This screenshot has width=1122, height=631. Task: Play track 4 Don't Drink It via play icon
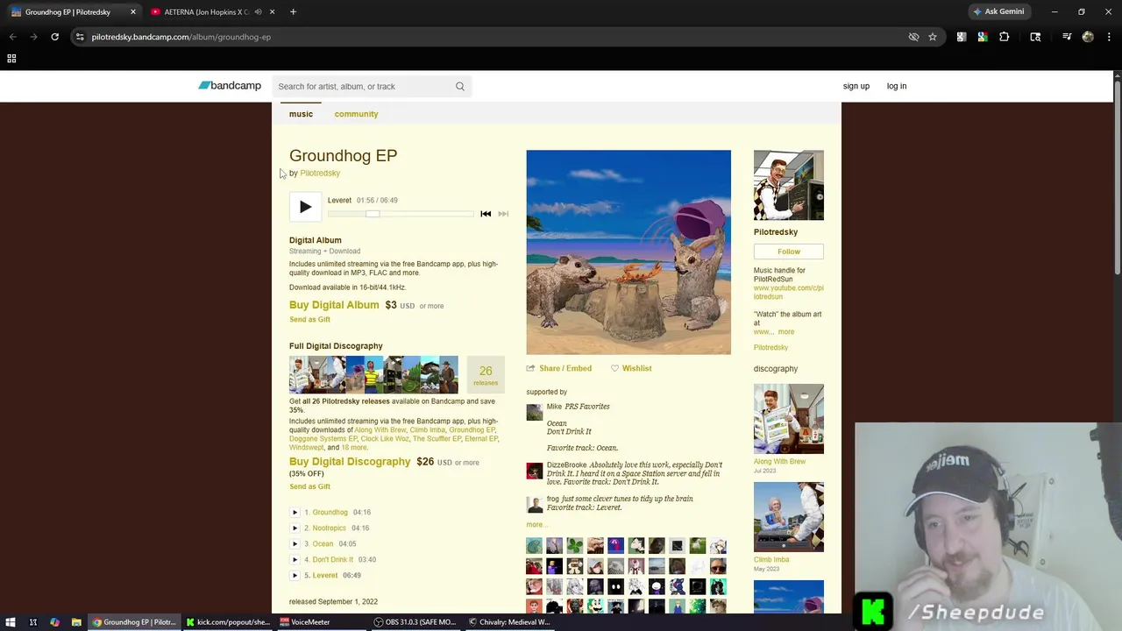tap(295, 560)
